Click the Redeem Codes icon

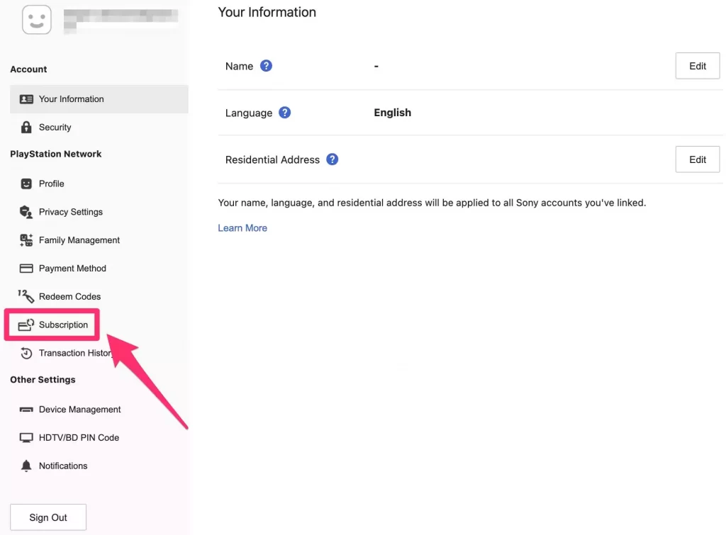pyautogui.click(x=26, y=296)
